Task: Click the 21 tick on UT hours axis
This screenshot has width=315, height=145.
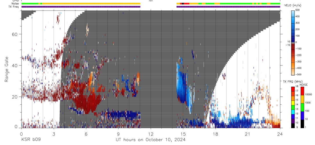Action: tap(248, 134)
